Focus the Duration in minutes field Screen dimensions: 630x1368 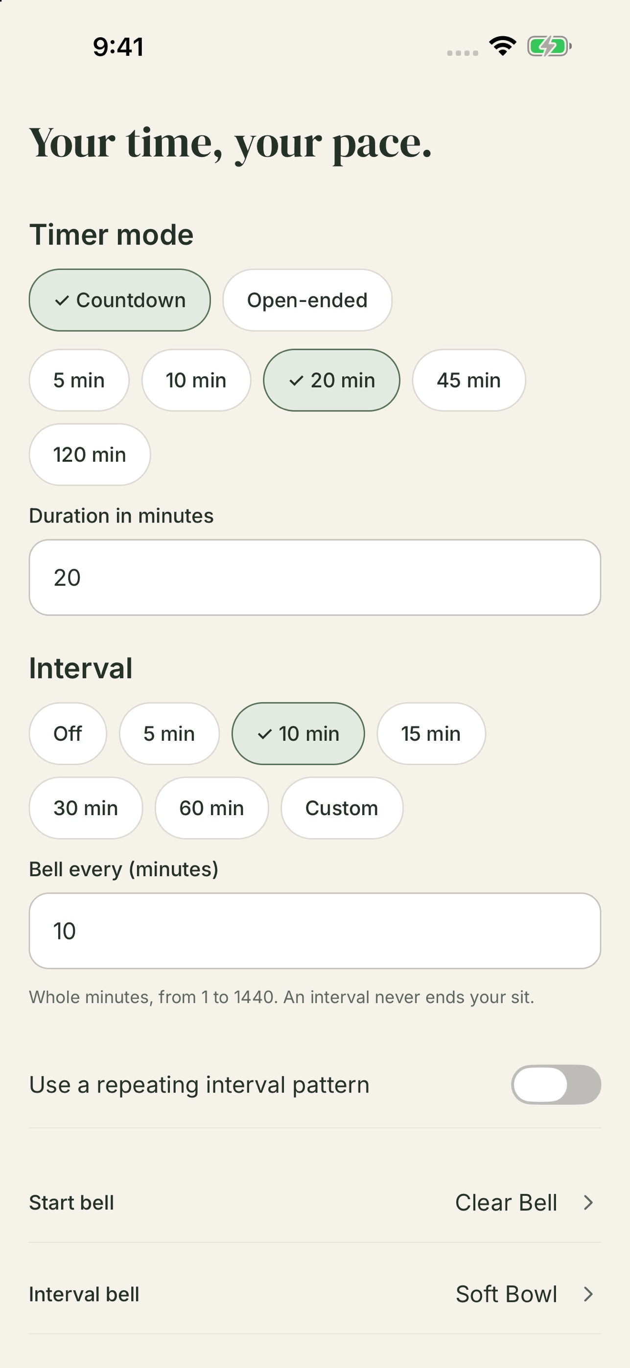click(x=315, y=577)
